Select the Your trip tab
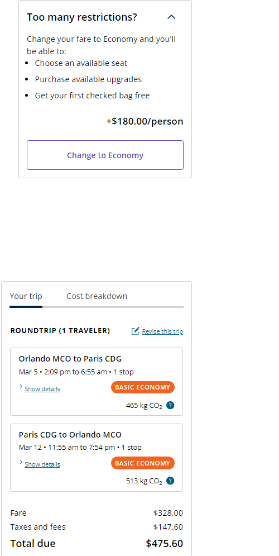Viewport: 279px width, 556px height. tap(26, 296)
